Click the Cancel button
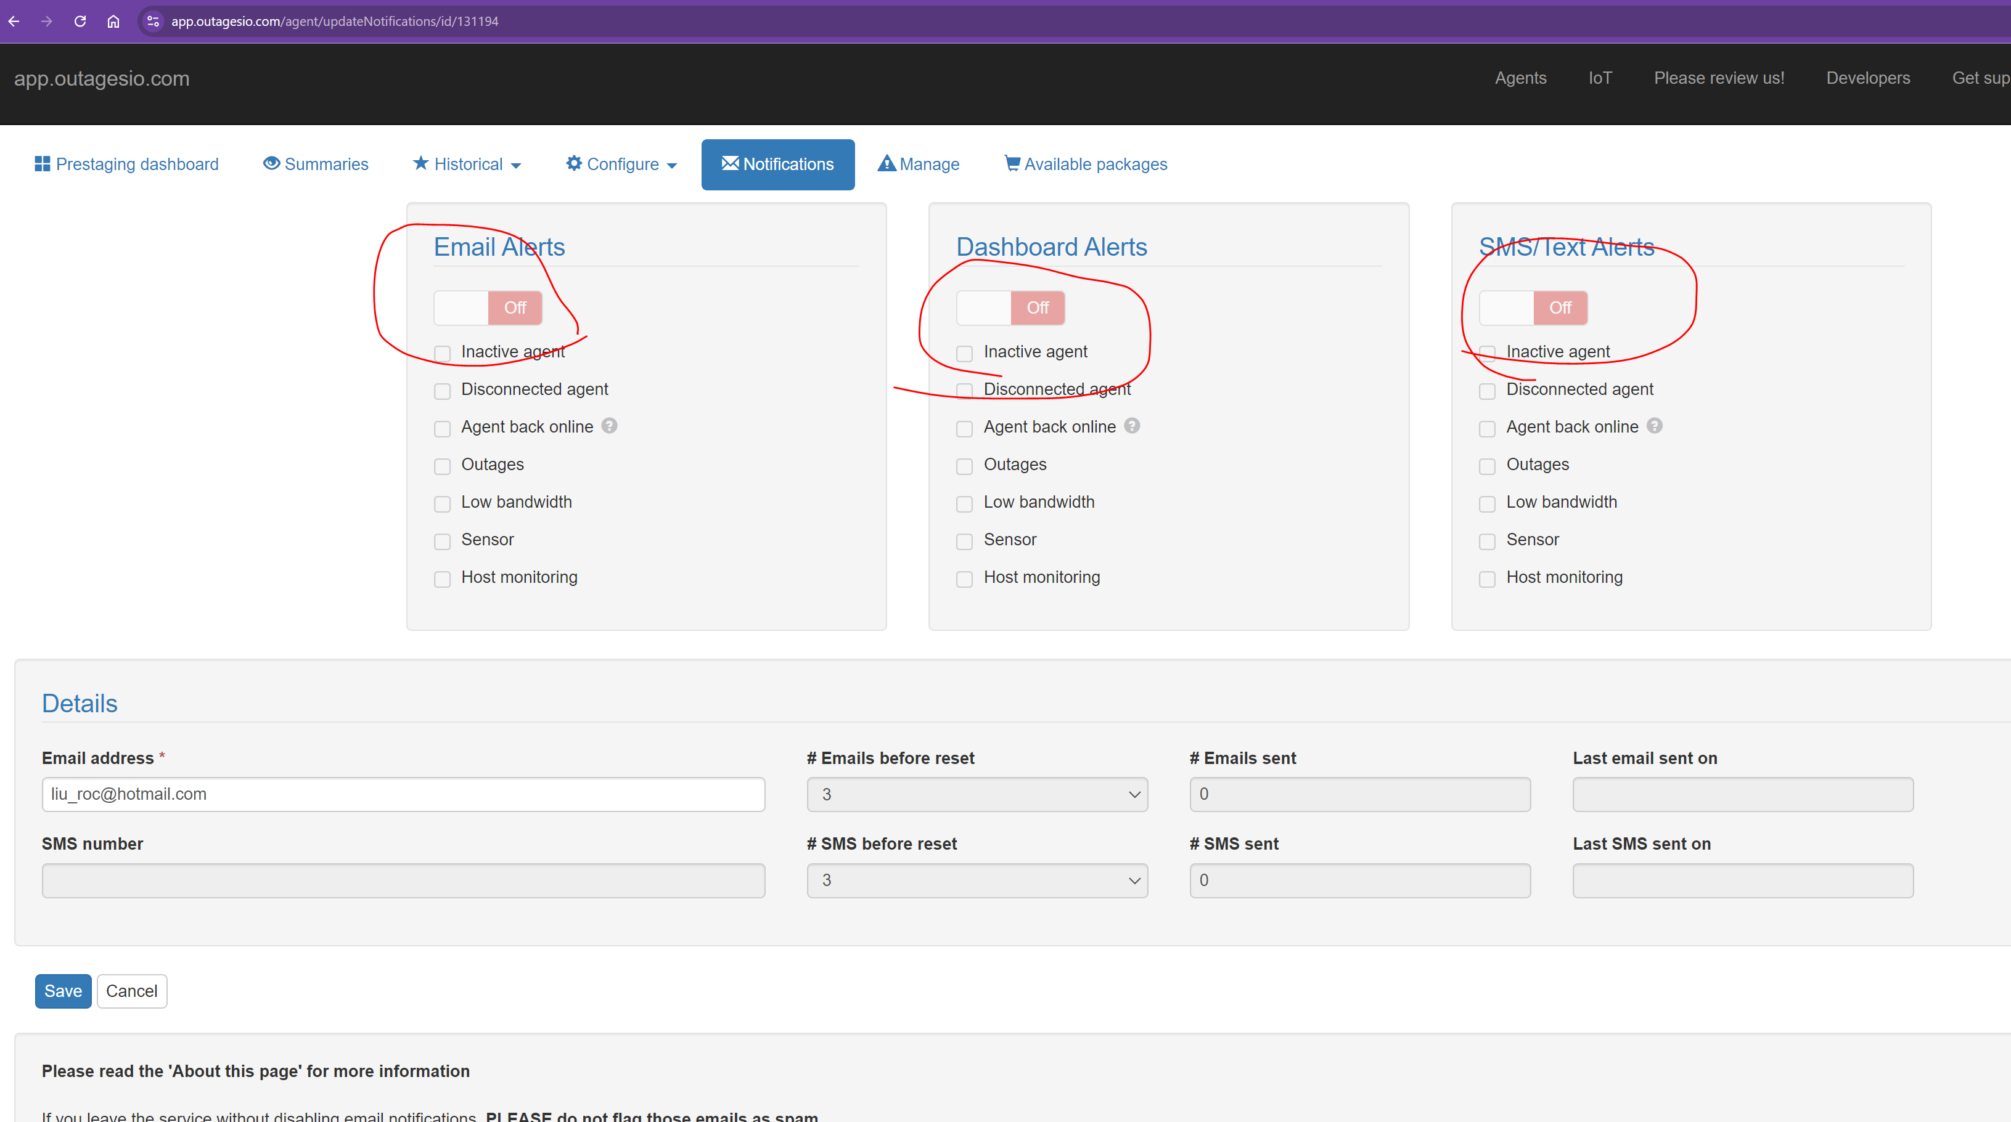The image size is (2011, 1122). [x=132, y=991]
